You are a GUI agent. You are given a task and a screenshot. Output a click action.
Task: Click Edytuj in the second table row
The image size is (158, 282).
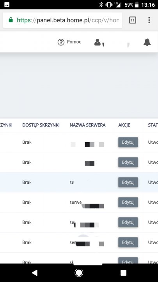(128, 162)
